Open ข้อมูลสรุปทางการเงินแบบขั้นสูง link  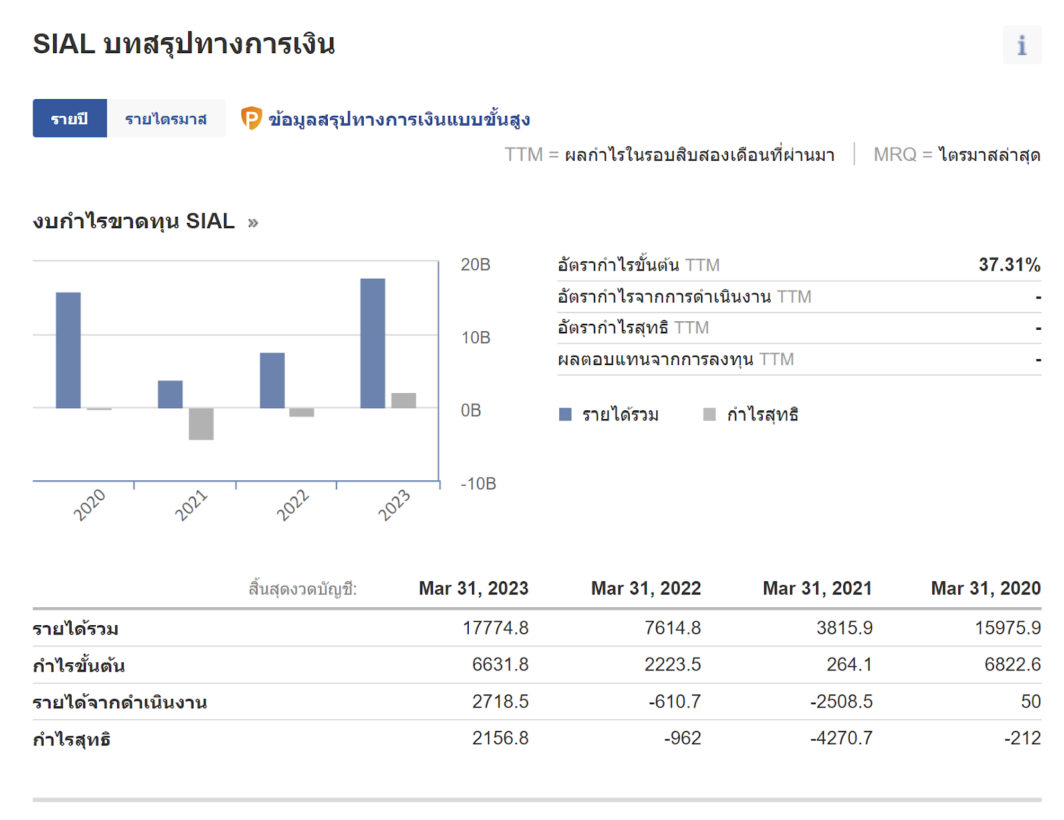(399, 120)
